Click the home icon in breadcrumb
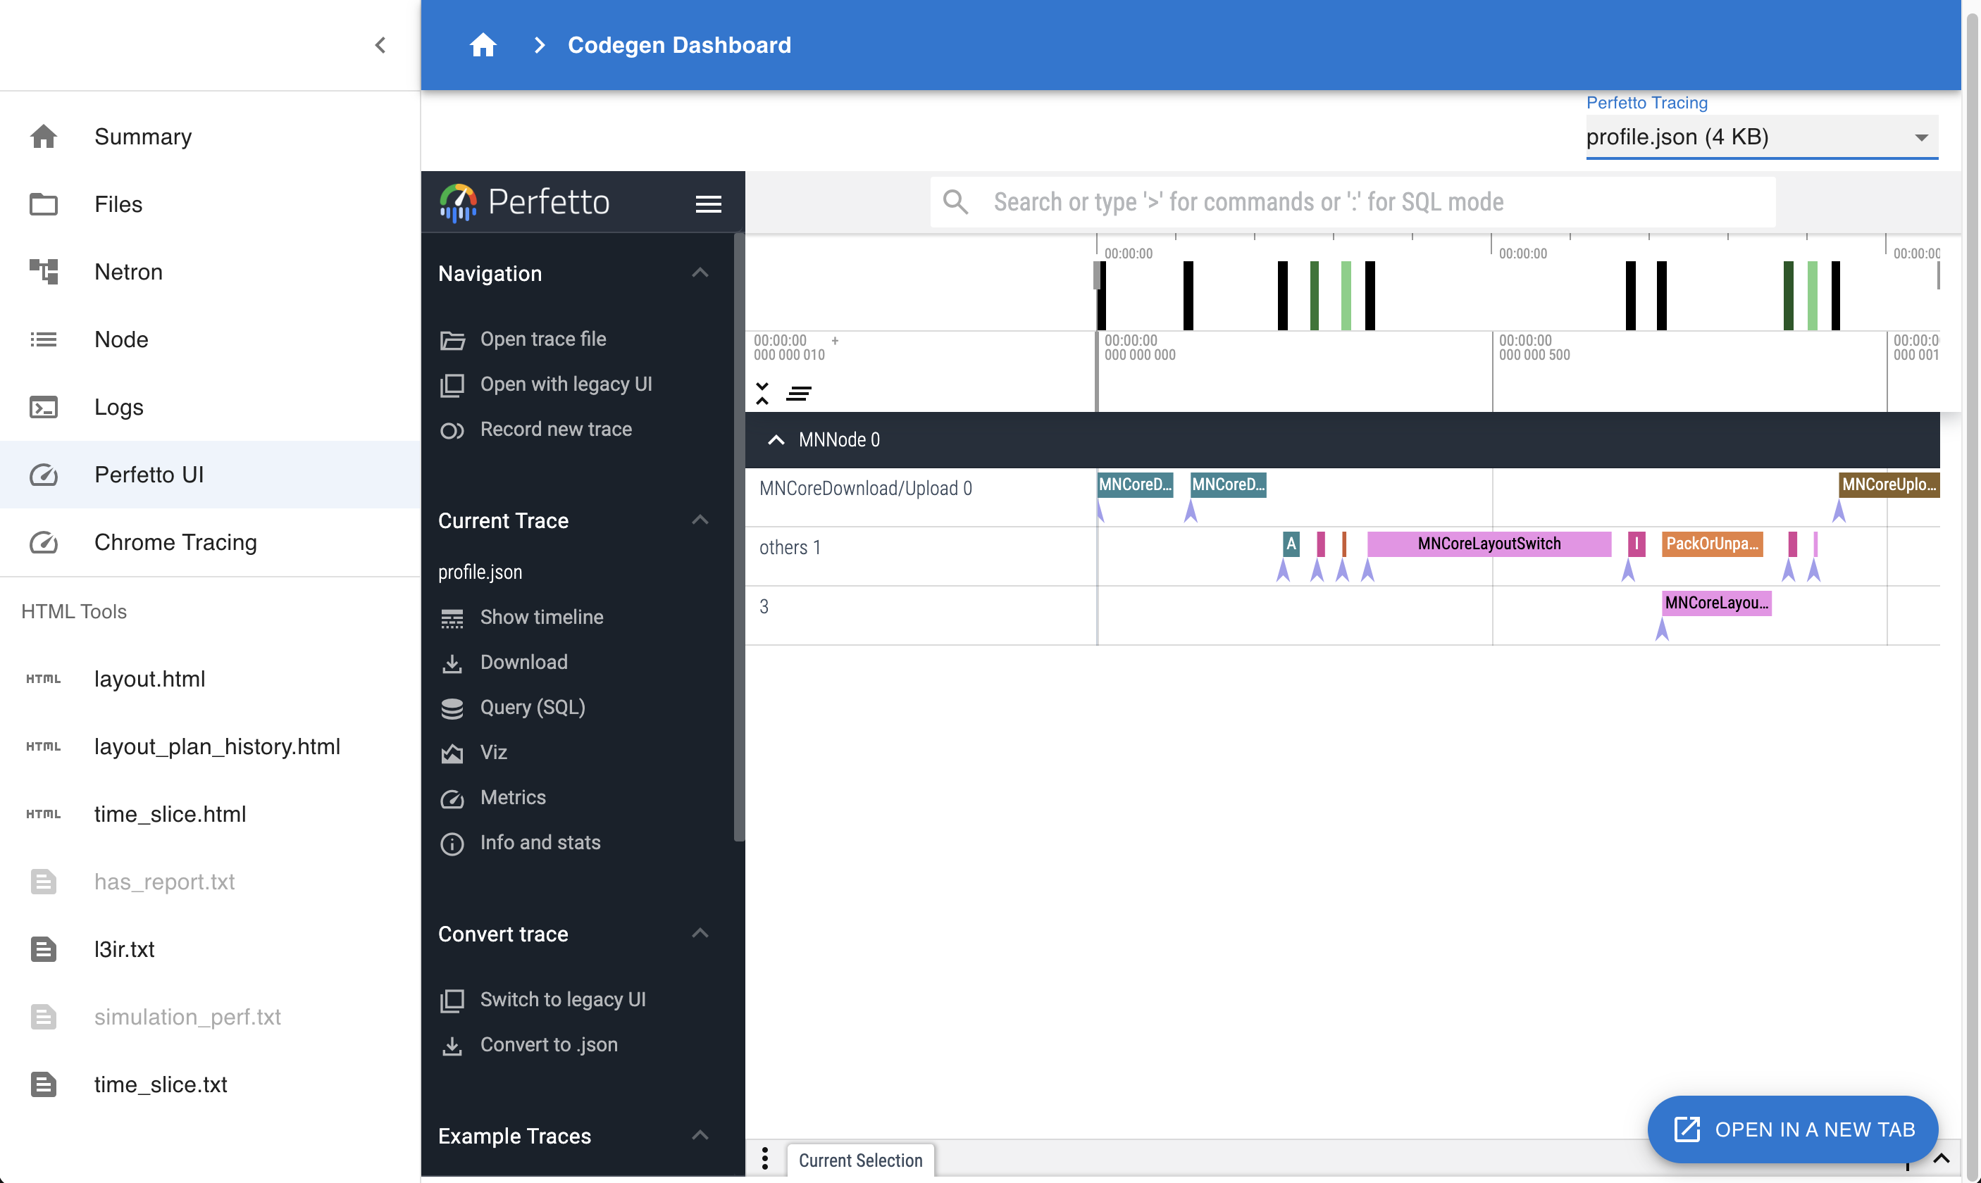The image size is (1981, 1183). click(483, 44)
